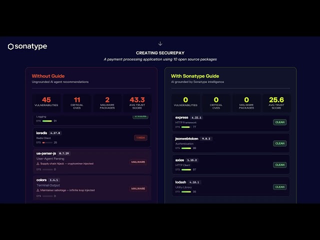Click the colors version 1.4.1 tag

(x=54, y=180)
